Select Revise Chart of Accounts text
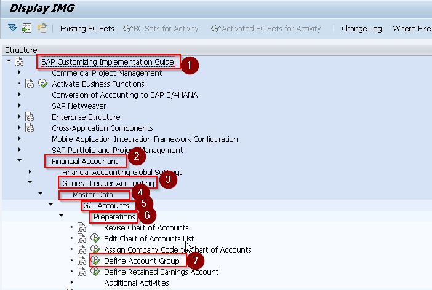 pyautogui.click(x=146, y=228)
